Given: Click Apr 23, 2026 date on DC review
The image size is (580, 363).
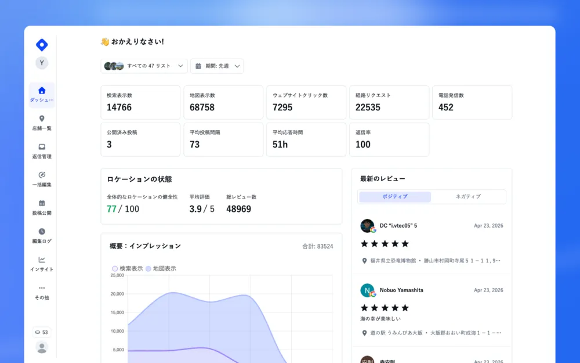Looking at the screenshot, I should (x=488, y=225).
